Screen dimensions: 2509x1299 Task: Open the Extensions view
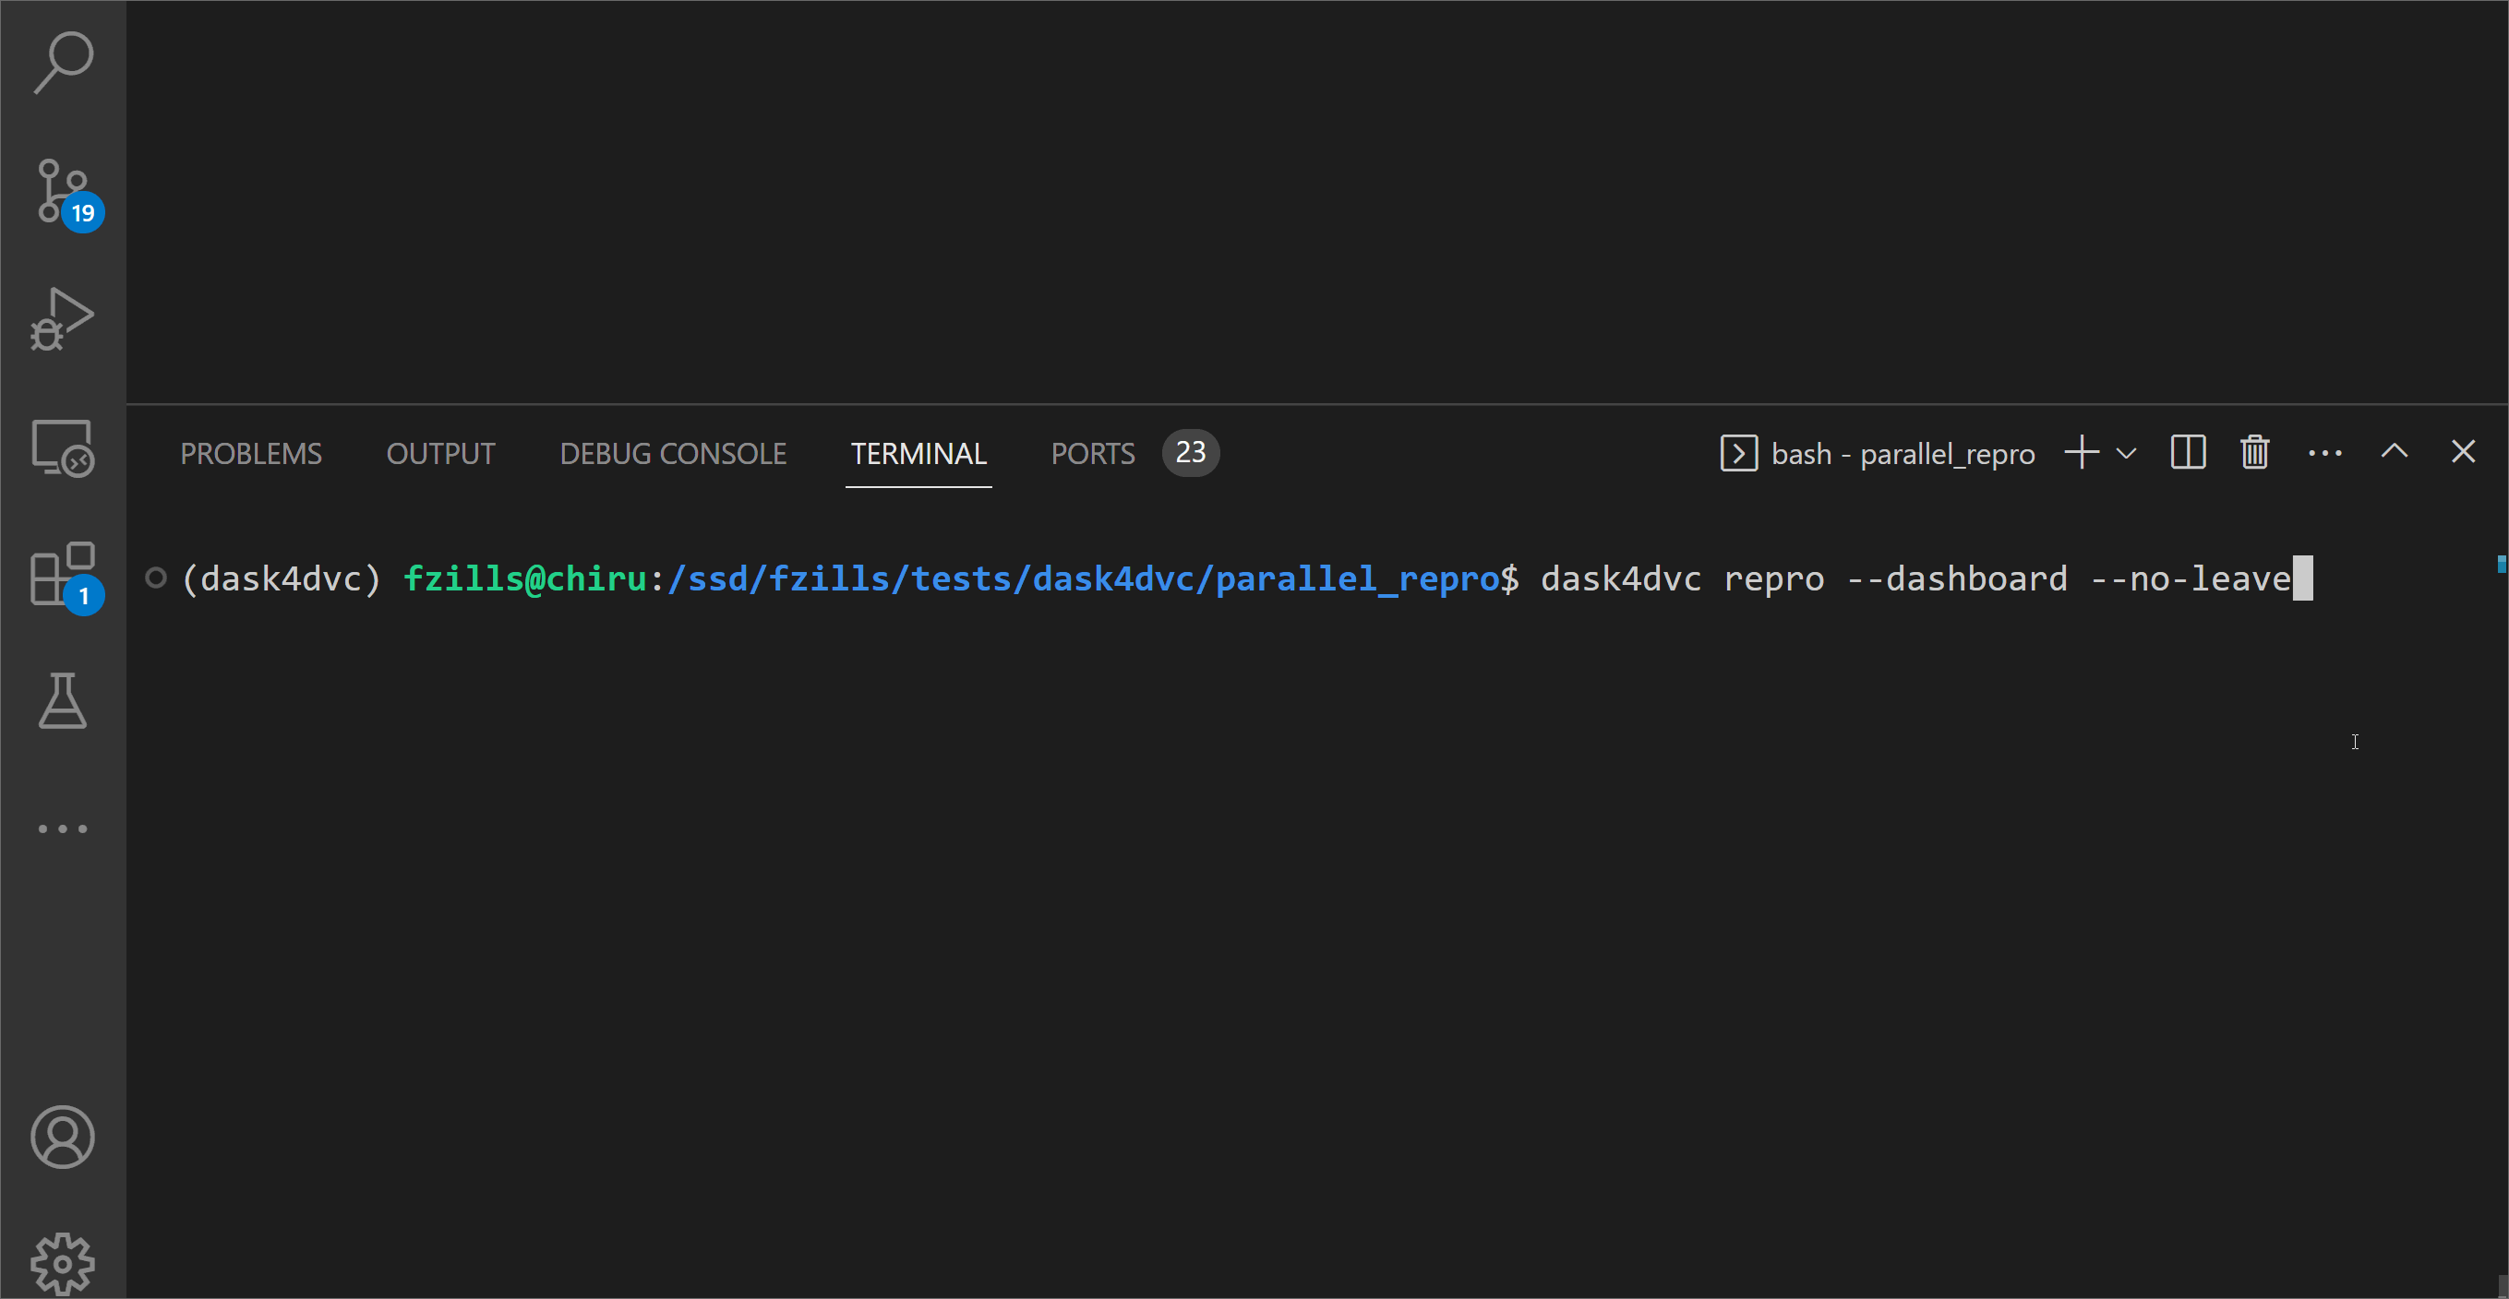point(64,575)
